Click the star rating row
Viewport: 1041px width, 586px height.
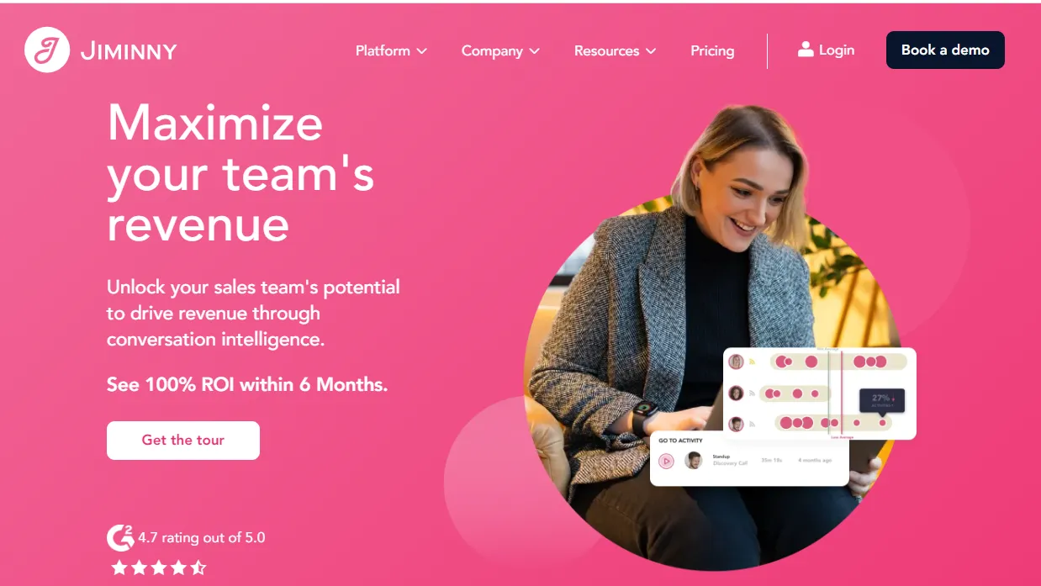click(x=159, y=568)
